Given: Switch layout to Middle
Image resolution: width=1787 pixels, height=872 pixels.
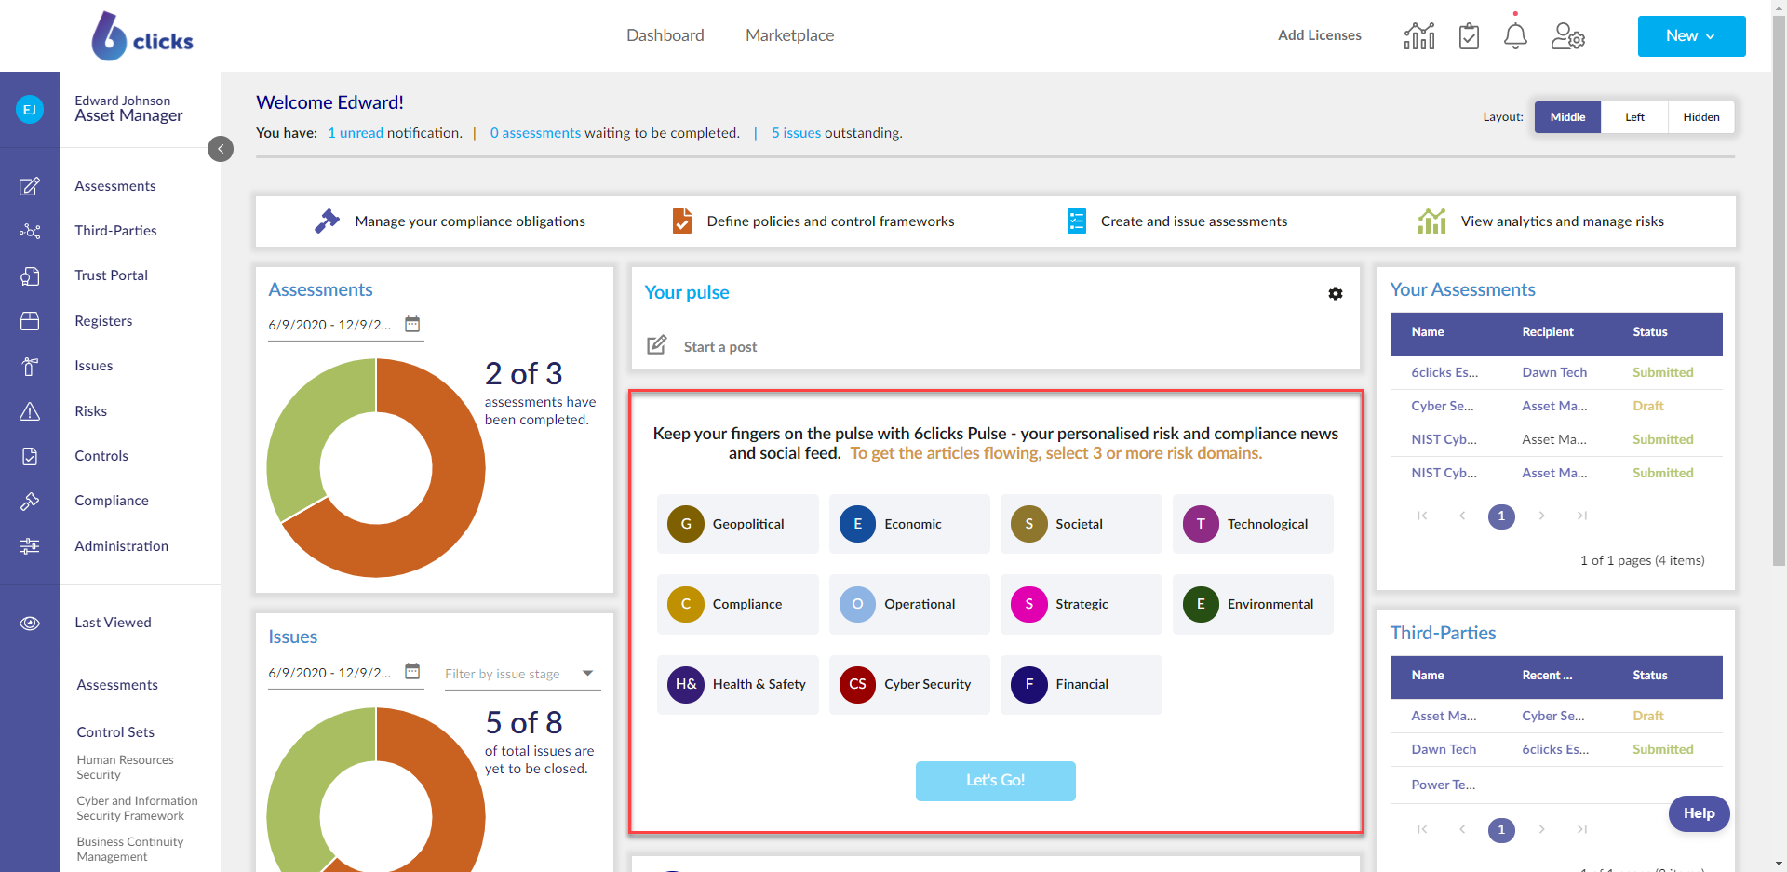Looking at the screenshot, I should pyautogui.click(x=1567, y=117).
